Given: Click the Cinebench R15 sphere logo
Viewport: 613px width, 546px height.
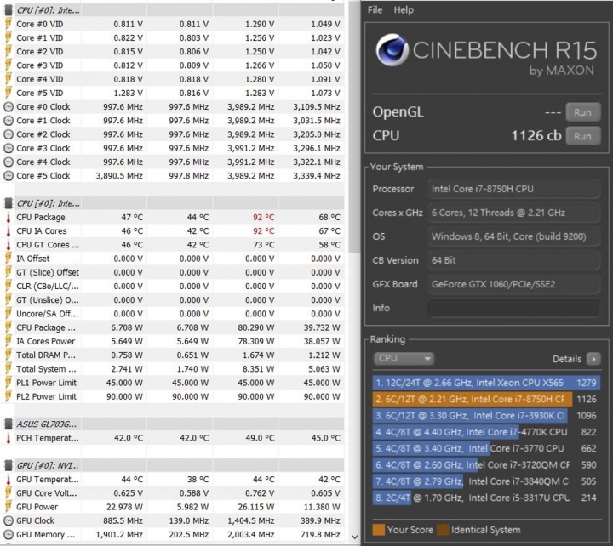Looking at the screenshot, I should [392, 50].
